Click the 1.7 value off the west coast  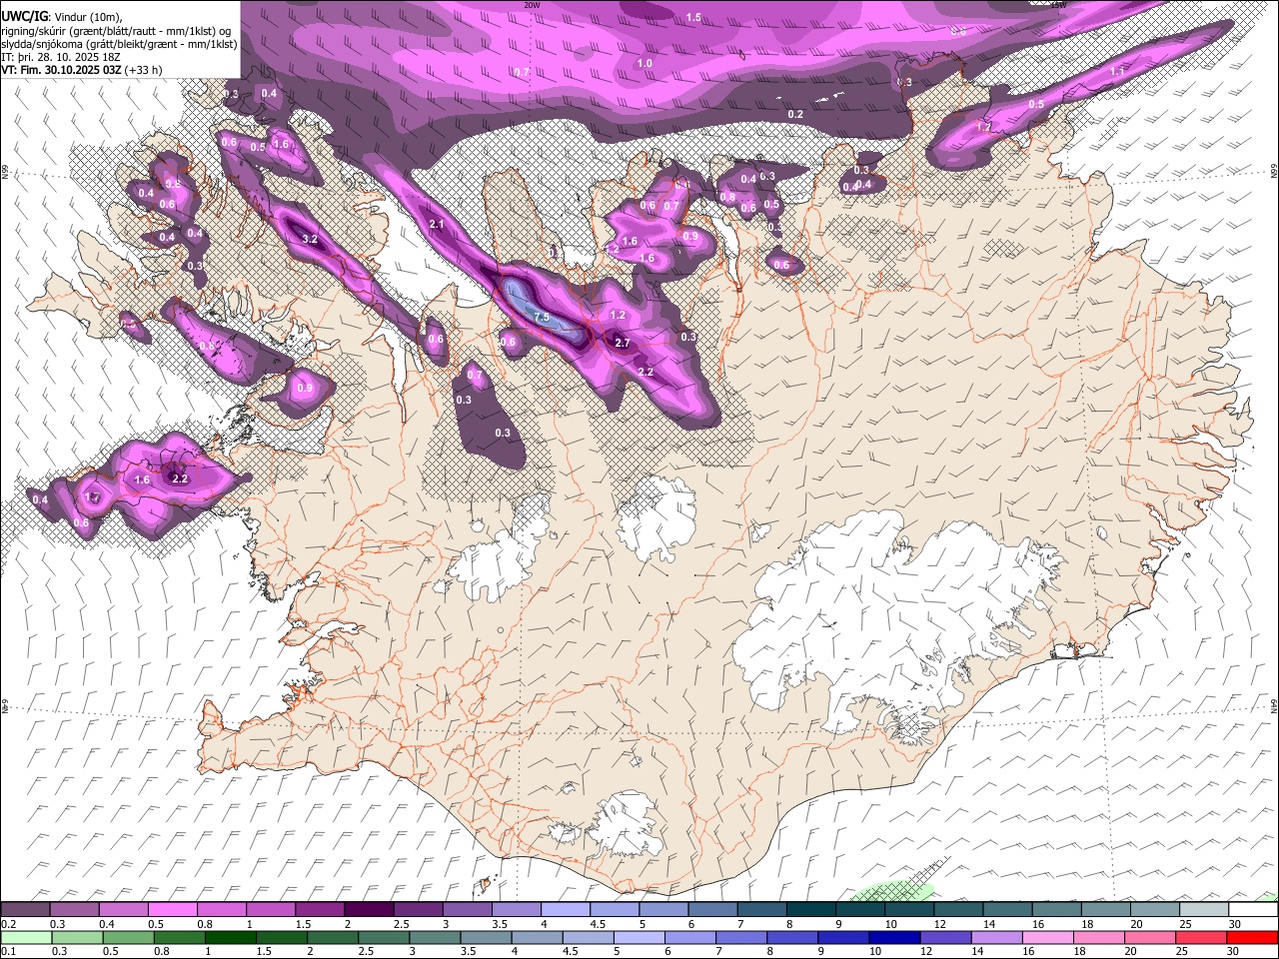(x=92, y=496)
